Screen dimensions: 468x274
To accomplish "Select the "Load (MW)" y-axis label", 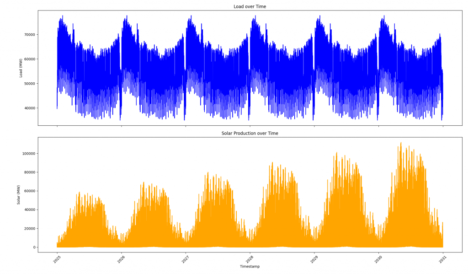I will click(x=21, y=68).
